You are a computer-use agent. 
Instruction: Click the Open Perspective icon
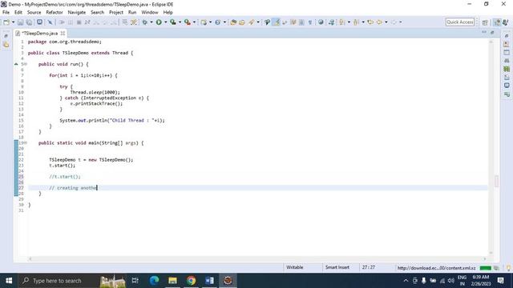(x=485, y=22)
